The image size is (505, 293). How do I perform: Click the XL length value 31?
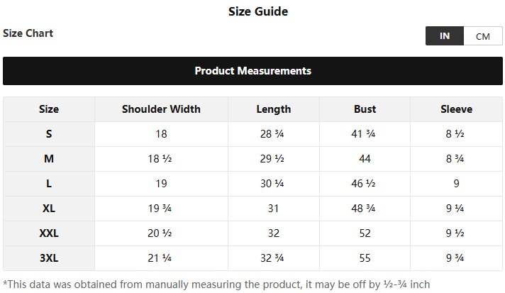click(274, 209)
